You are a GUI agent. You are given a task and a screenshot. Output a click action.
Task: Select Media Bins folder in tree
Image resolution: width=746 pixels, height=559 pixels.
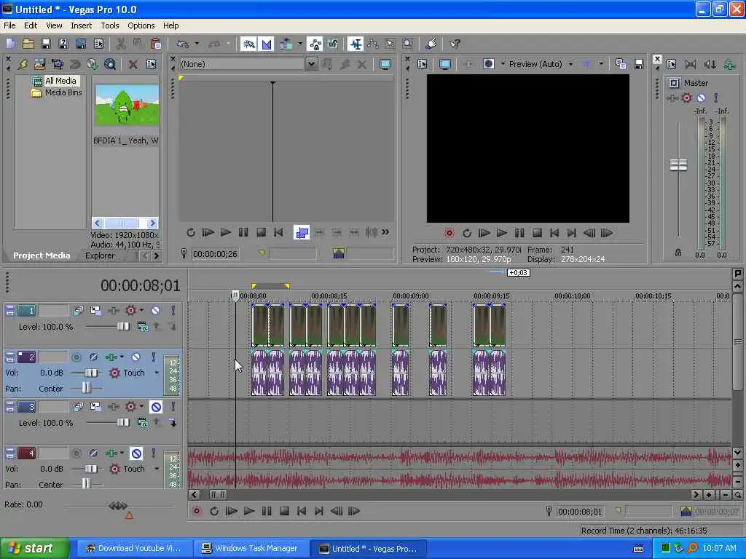(63, 92)
